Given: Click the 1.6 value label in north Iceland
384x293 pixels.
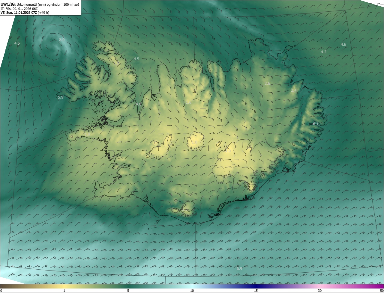Looking at the screenshot, I should point(188,102).
